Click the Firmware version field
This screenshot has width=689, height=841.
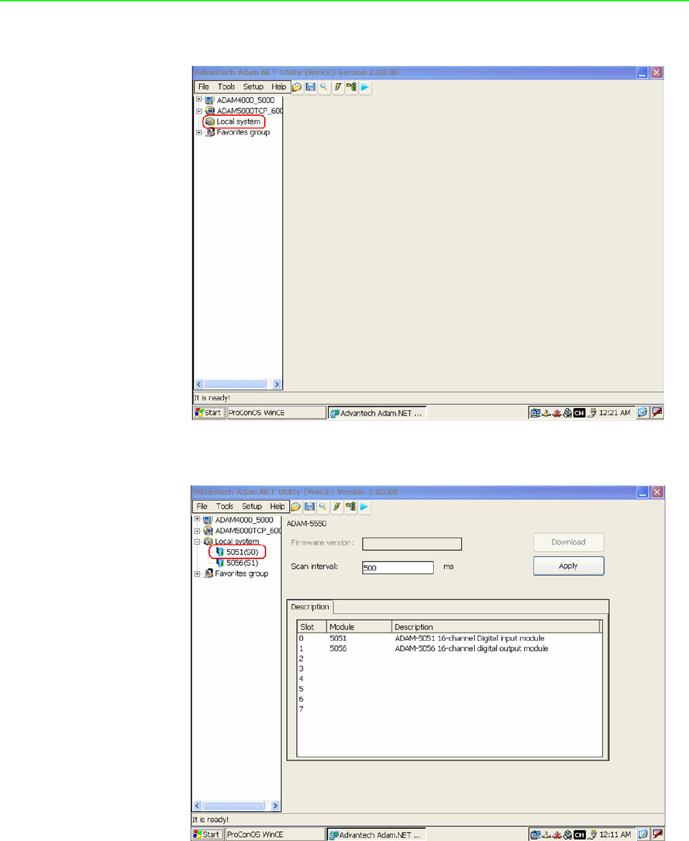412,544
